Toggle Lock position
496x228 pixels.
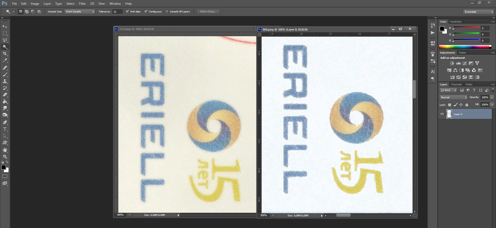coord(461,105)
